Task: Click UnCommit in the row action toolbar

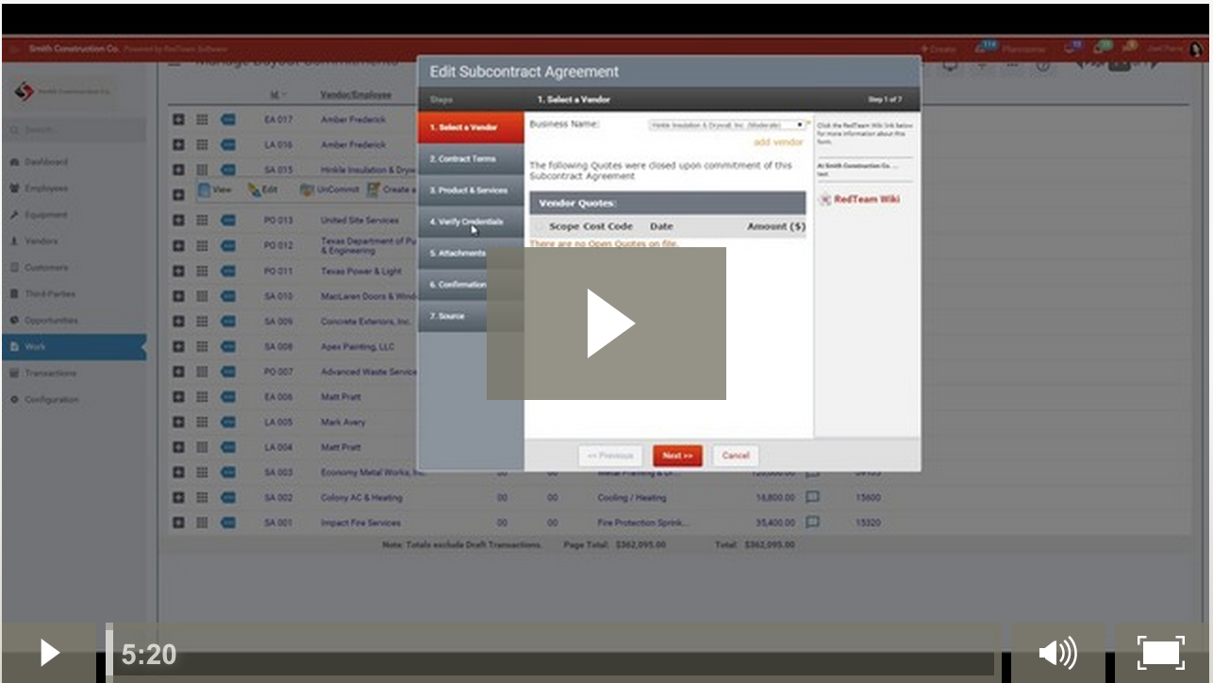Action: tap(330, 190)
